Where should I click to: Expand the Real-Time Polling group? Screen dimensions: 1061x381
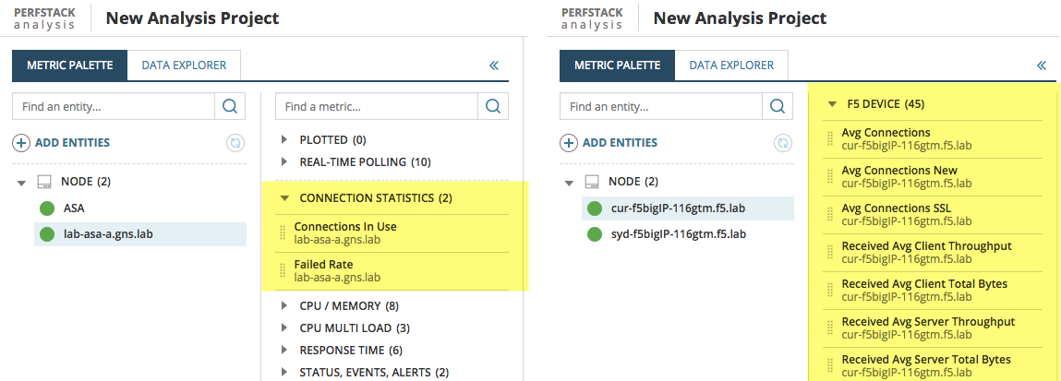point(284,162)
